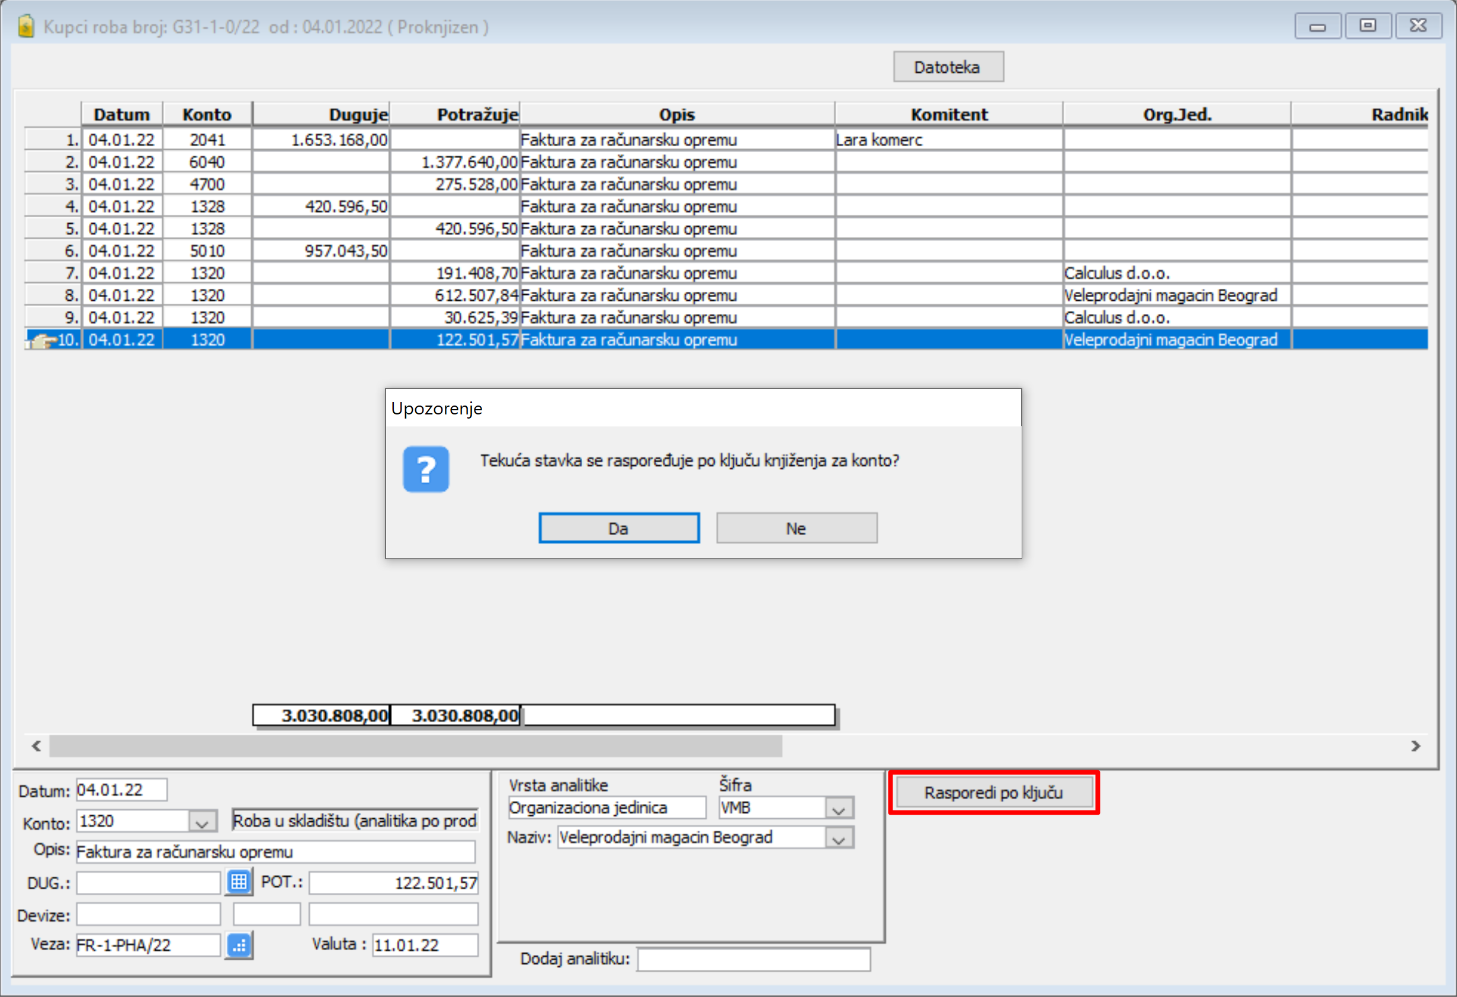
Task: Expand the Konto dropdown
Action: 202,822
